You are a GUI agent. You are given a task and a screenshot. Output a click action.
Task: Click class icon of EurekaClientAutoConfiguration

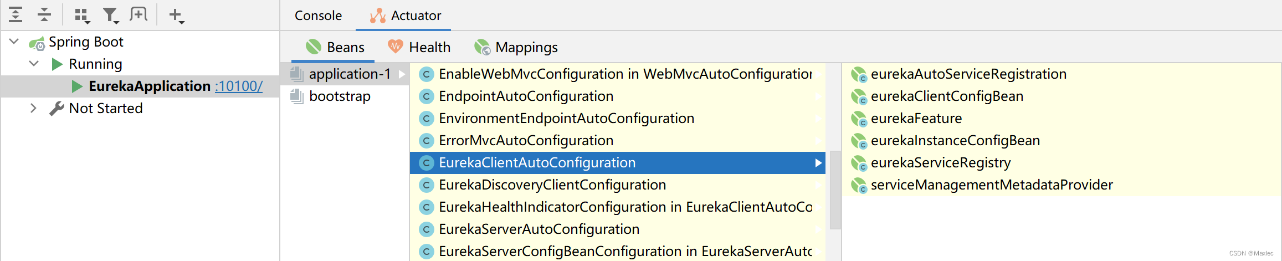[x=426, y=163]
